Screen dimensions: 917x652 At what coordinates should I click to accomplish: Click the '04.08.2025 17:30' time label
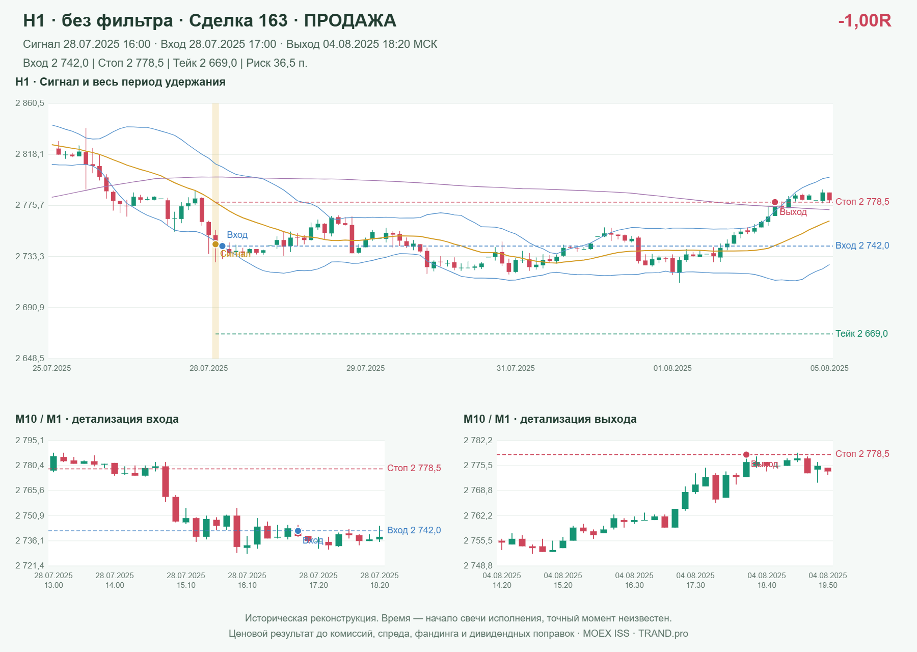(695, 580)
